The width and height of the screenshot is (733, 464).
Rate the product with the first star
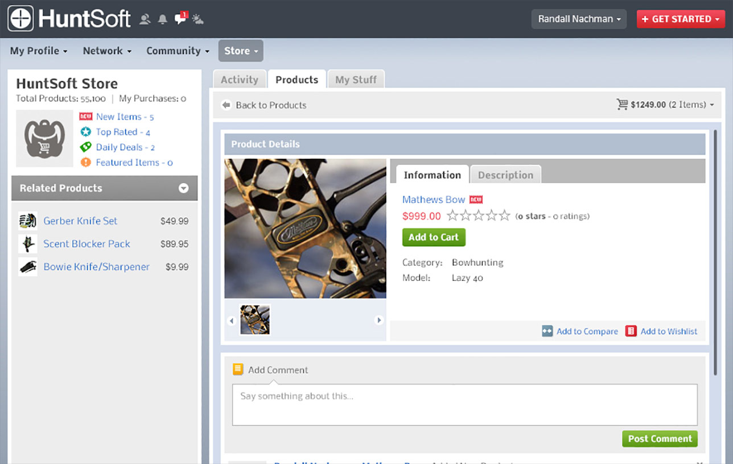[x=453, y=216]
